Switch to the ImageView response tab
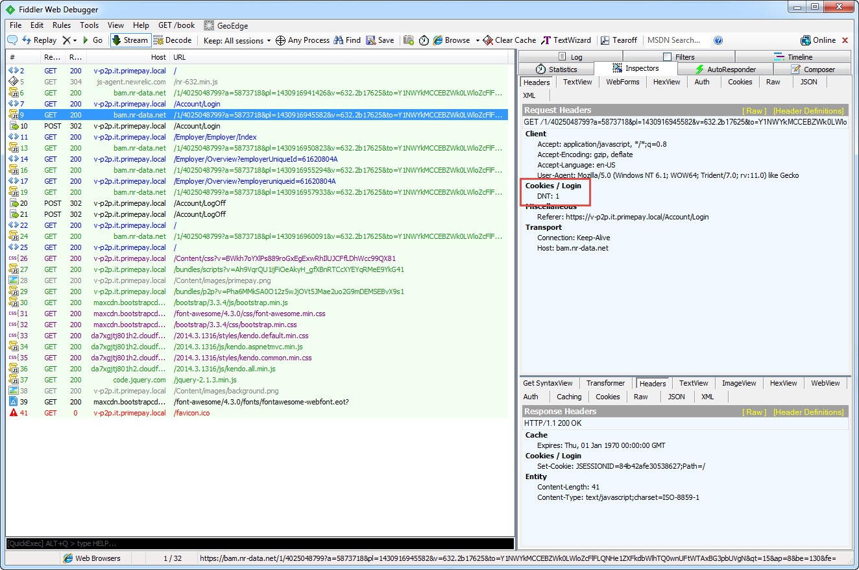The image size is (859, 570). tap(740, 383)
